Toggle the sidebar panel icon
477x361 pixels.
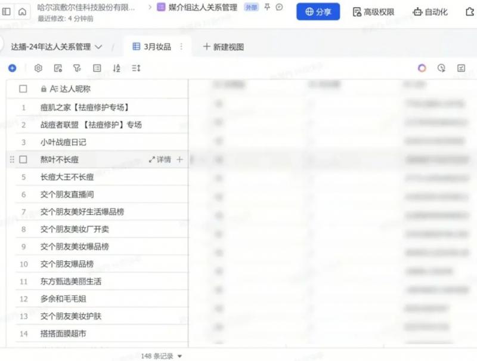coord(7,12)
